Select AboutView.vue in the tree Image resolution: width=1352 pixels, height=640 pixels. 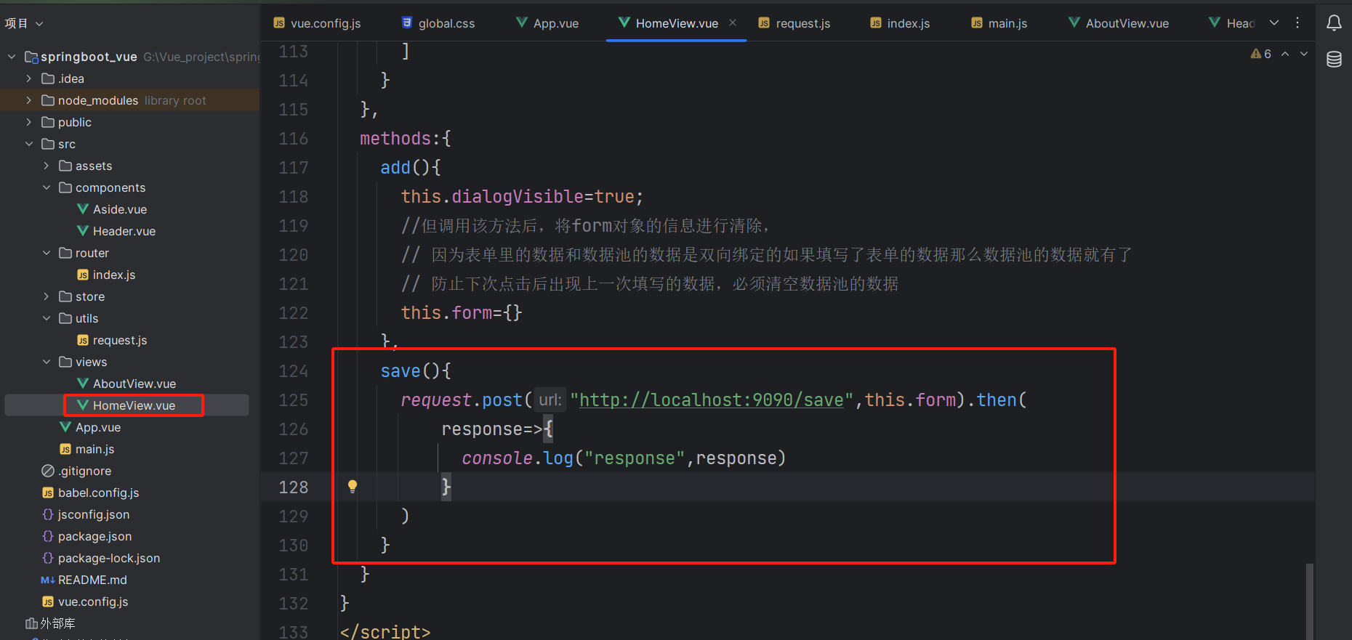pyautogui.click(x=126, y=384)
